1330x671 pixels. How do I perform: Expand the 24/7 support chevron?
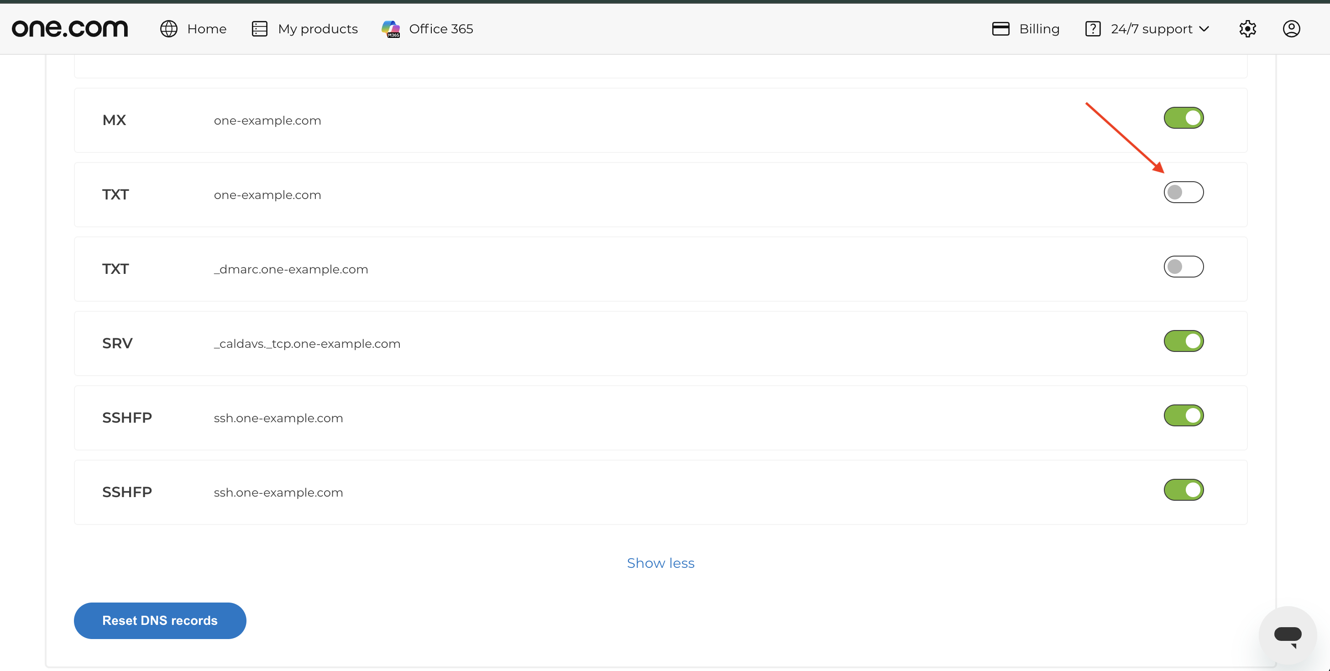[x=1204, y=30]
